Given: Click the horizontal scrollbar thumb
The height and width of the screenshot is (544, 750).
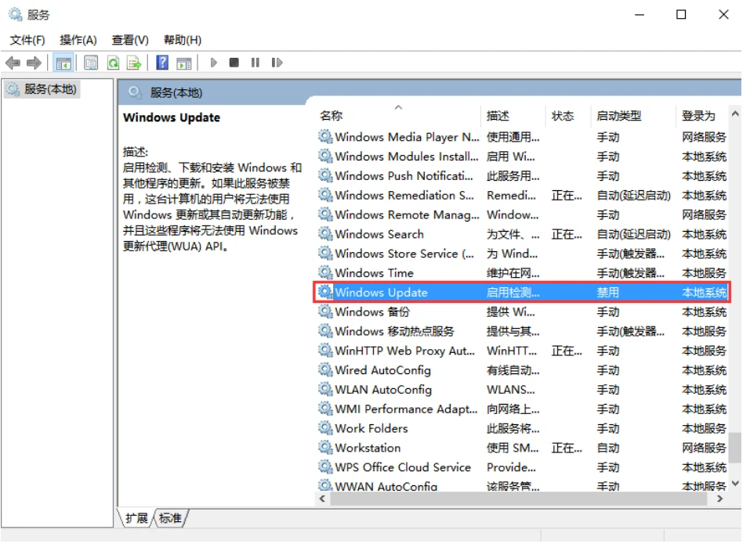Looking at the screenshot, I should 519,499.
